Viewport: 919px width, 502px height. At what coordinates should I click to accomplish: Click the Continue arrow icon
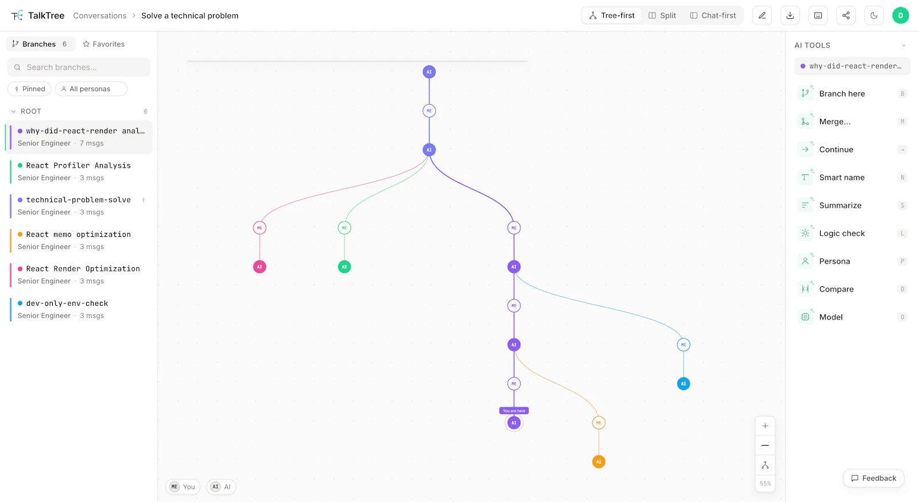805,150
